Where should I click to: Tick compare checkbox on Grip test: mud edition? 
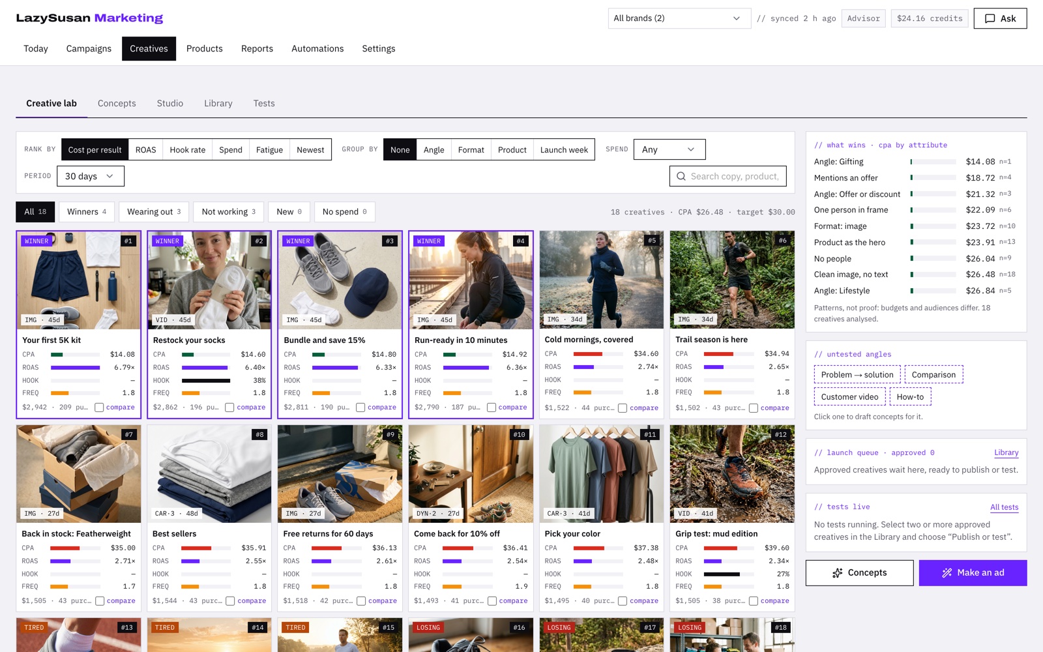(x=754, y=601)
